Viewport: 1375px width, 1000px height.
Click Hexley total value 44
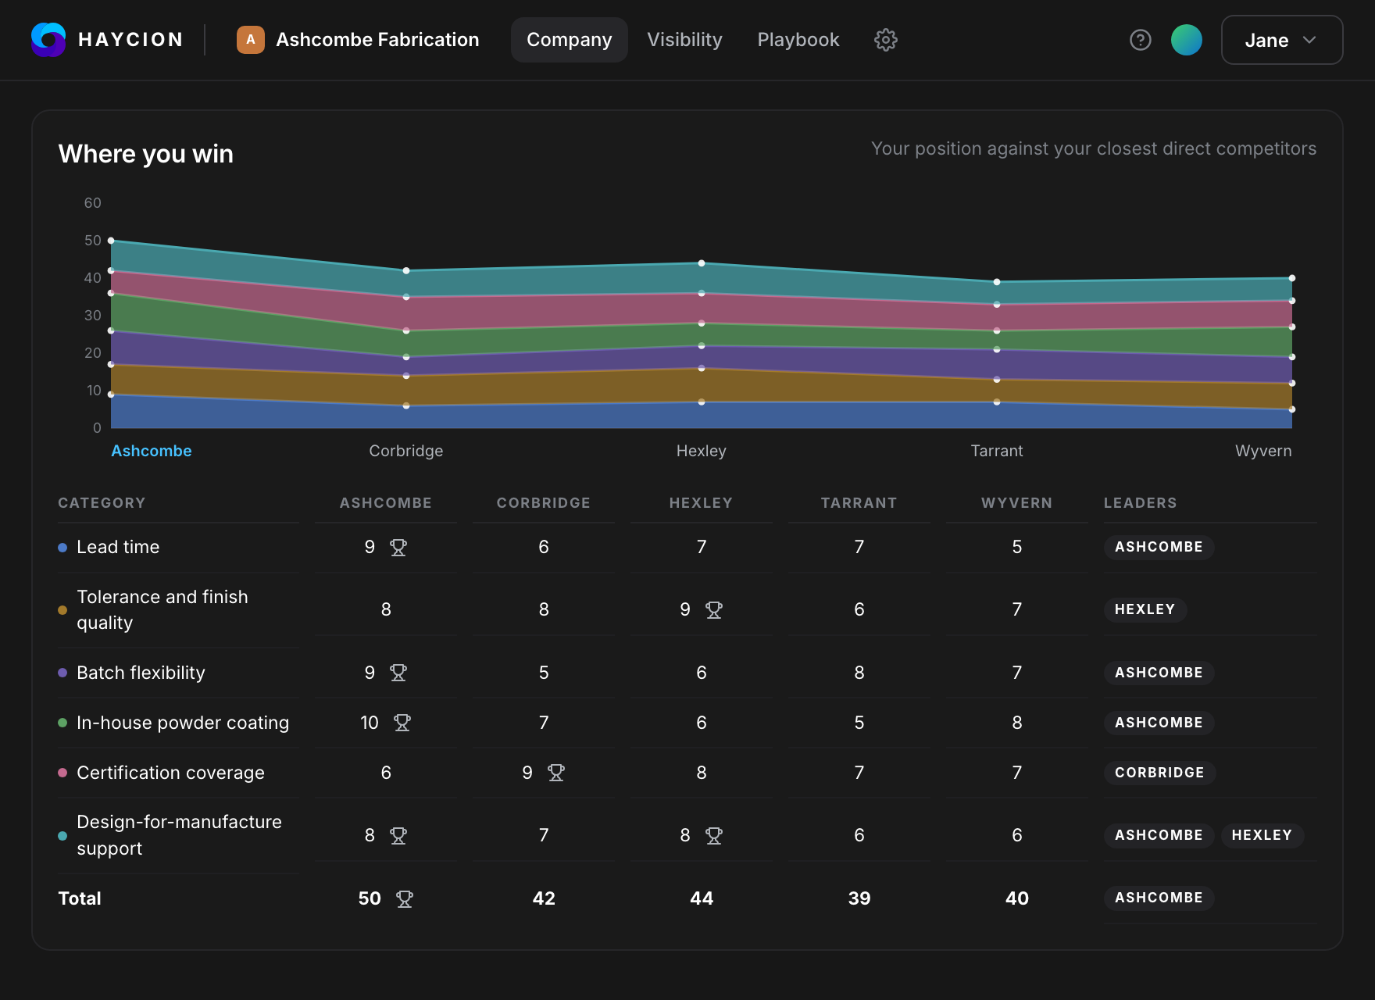pyautogui.click(x=702, y=898)
